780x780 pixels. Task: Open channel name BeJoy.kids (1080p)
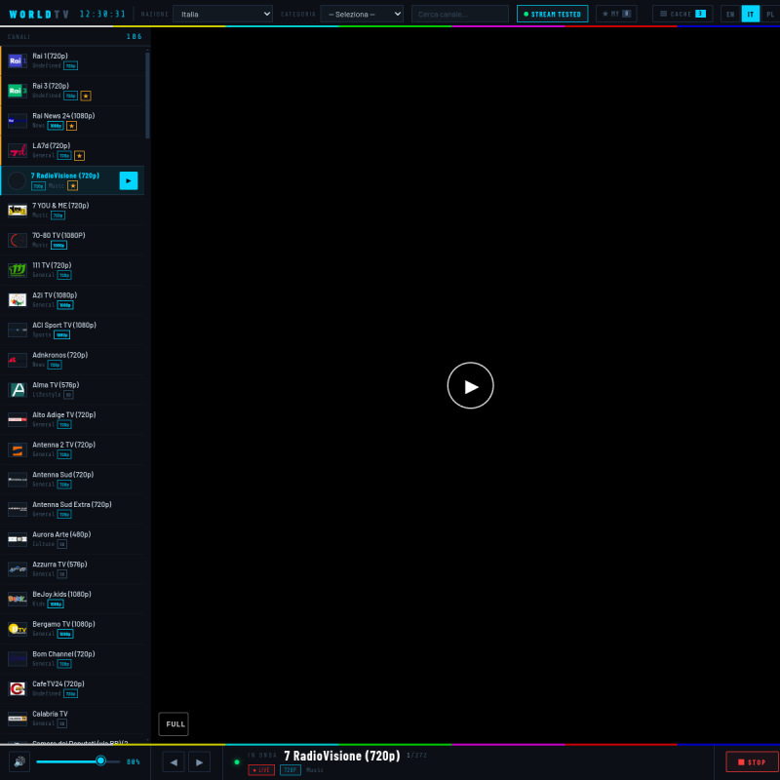coord(61,594)
